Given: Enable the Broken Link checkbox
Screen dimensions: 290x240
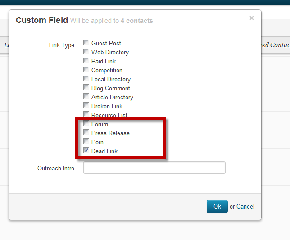Looking at the screenshot, I should pos(86,106).
